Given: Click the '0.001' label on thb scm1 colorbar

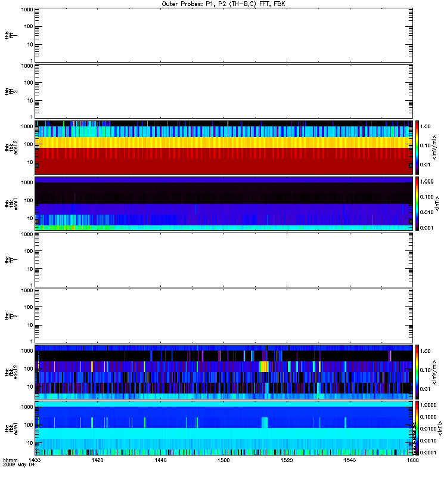Looking at the screenshot, I should tap(427, 228).
